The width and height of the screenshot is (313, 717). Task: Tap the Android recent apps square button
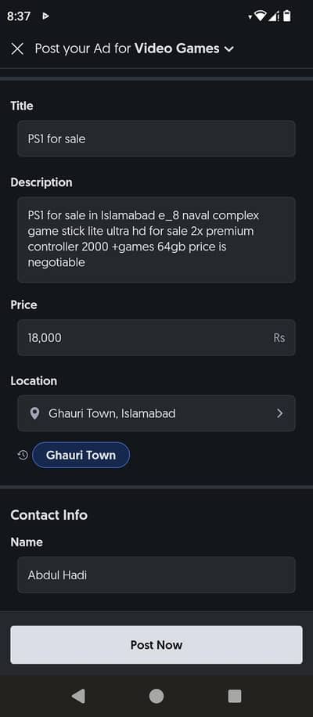click(235, 696)
